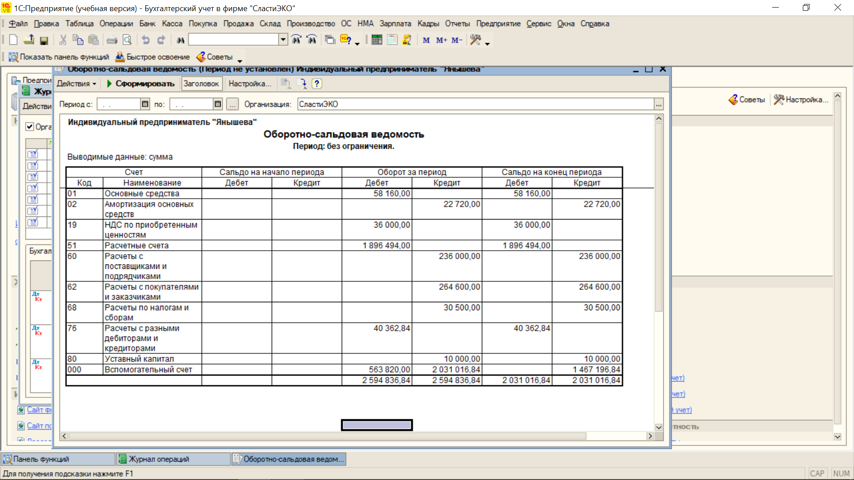This screenshot has width=854, height=480.
Task: Click the printer icon
Action: coord(112,40)
